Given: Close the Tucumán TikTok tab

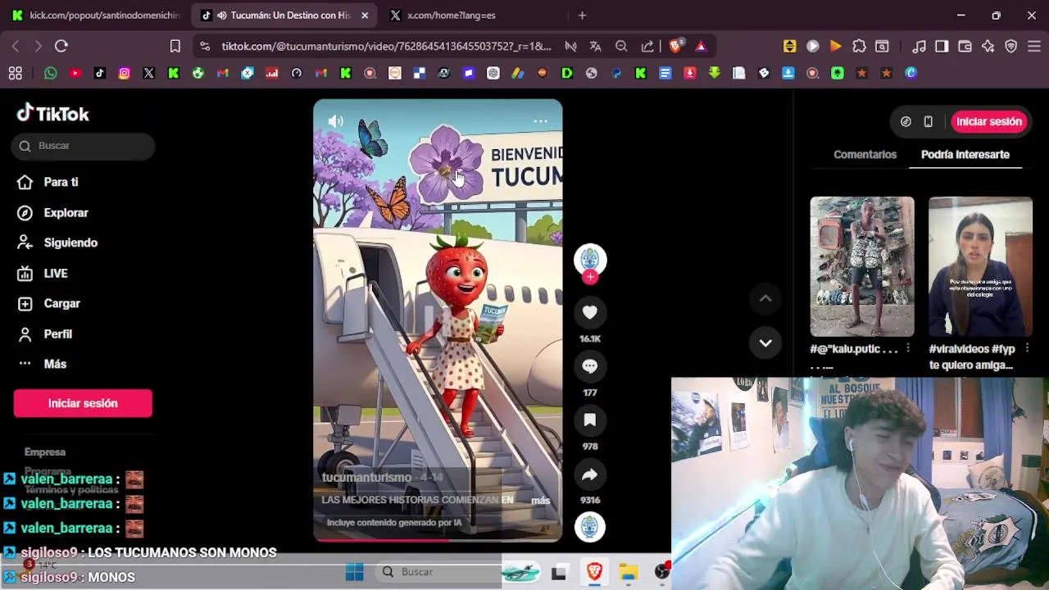Looking at the screenshot, I should pyautogui.click(x=365, y=15).
